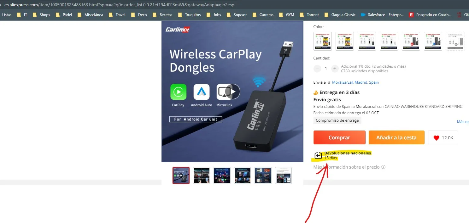Image resolution: width=469 pixels, height=223 pixels.
Task: Click Devoluciones nacionales text
Action: (348, 153)
